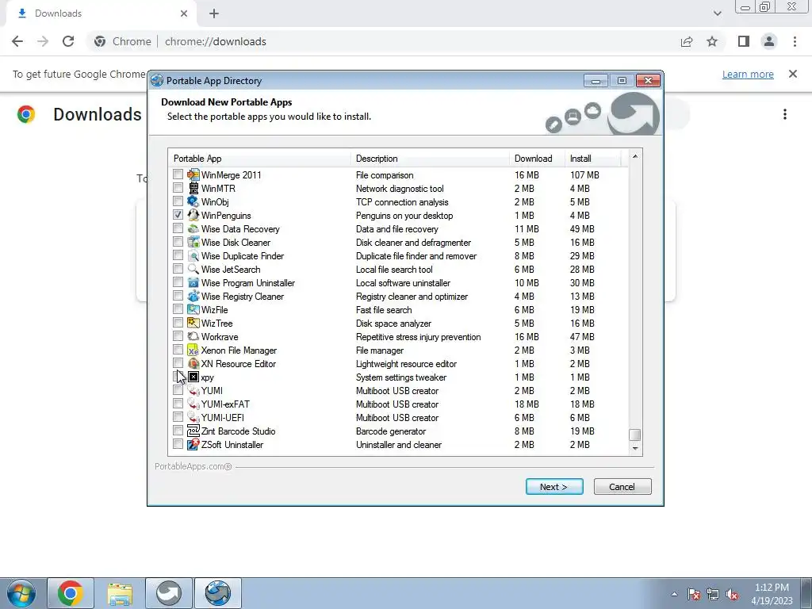Click the muted volume tray icon
This screenshot has height=609, width=812.
[x=732, y=595]
